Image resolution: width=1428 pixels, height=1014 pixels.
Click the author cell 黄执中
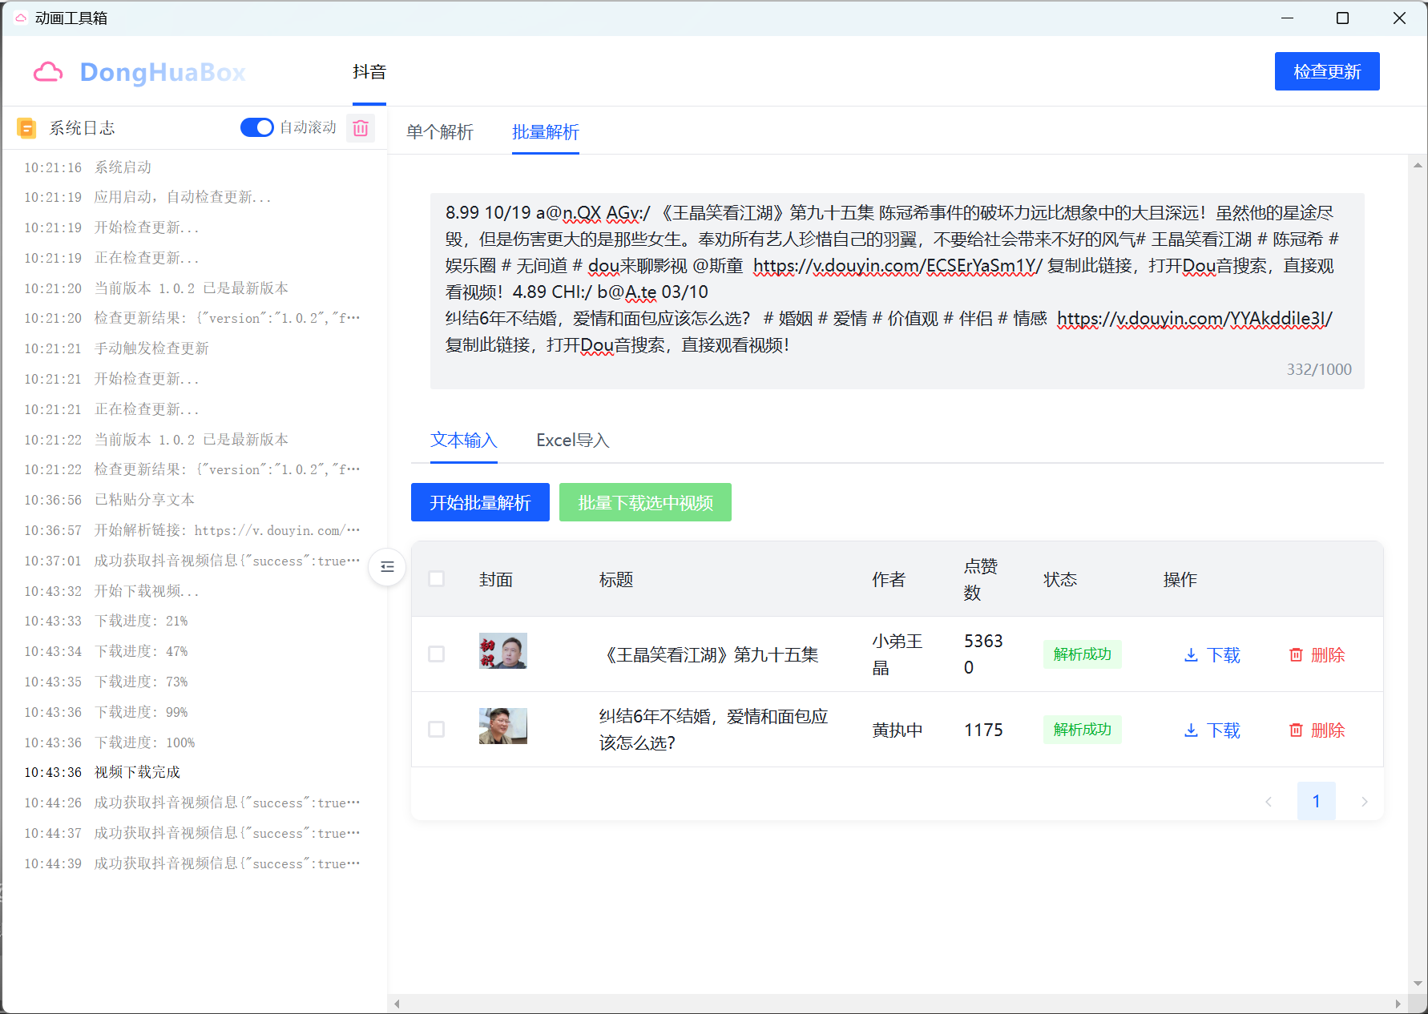tap(898, 730)
